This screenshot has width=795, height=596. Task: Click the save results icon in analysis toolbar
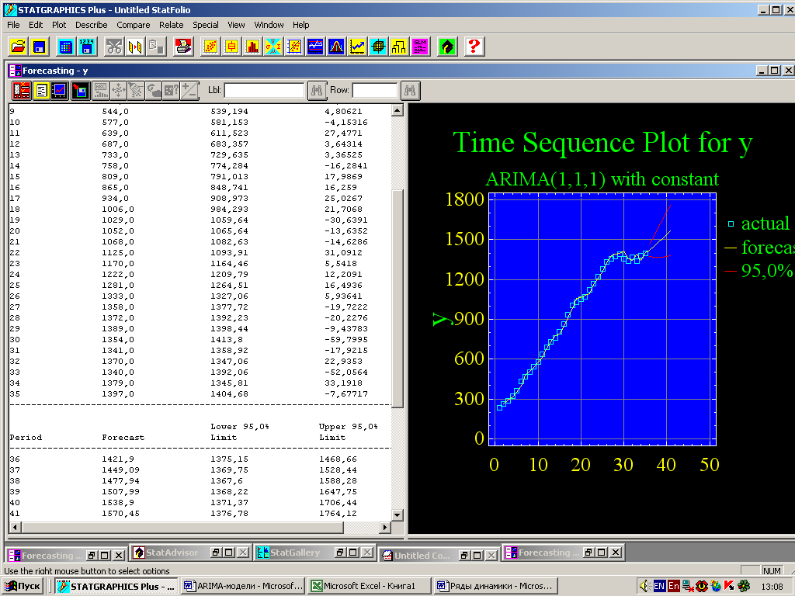(x=80, y=91)
